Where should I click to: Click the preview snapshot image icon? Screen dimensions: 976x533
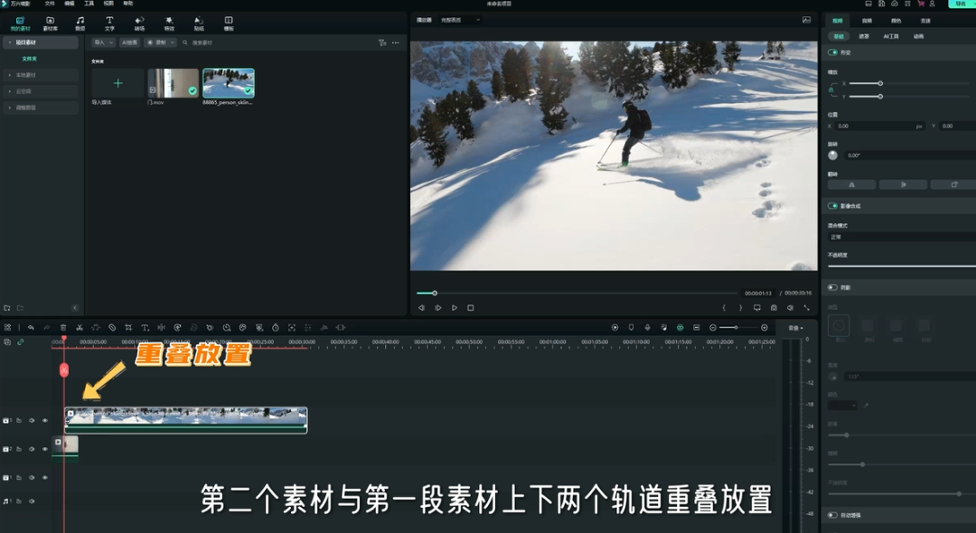coord(806,20)
